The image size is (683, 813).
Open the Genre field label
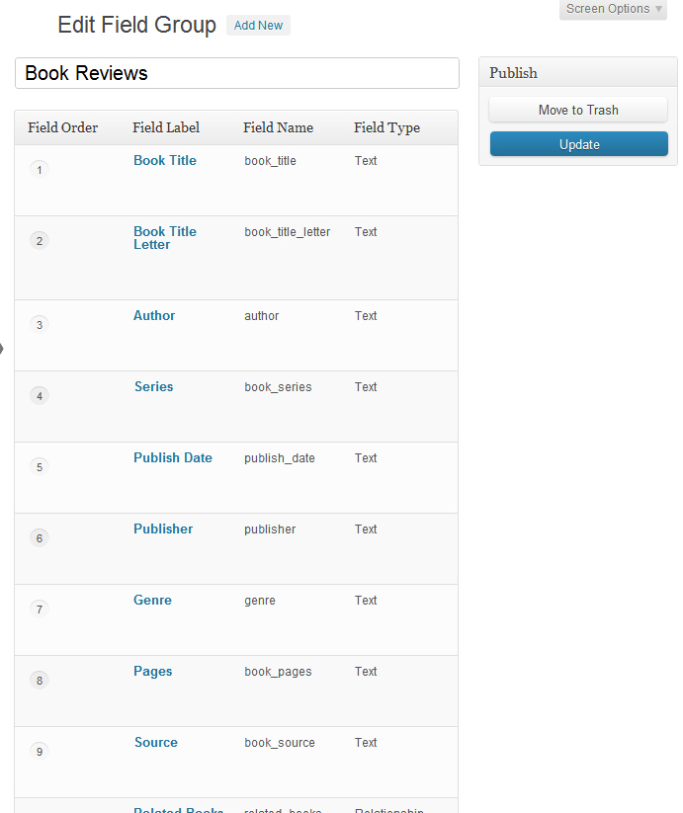click(152, 600)
